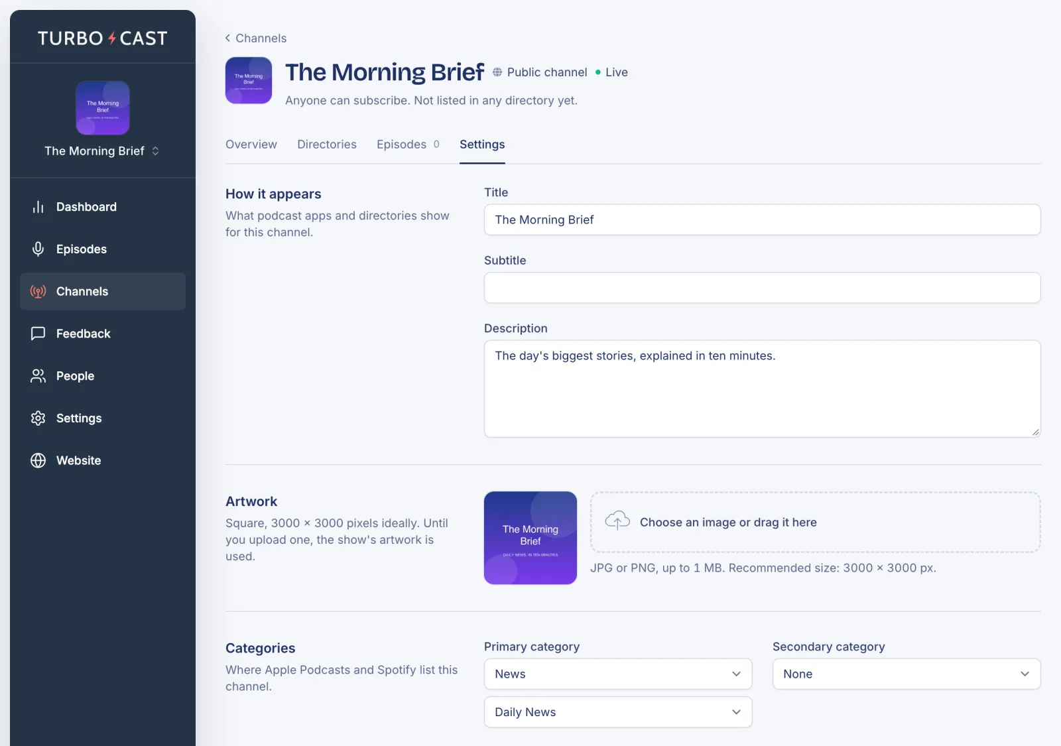The height and width of the screenshot is (746, 1061).
Task: Click the Feedback speech bubble icon
Action: [x=38, y=334]
